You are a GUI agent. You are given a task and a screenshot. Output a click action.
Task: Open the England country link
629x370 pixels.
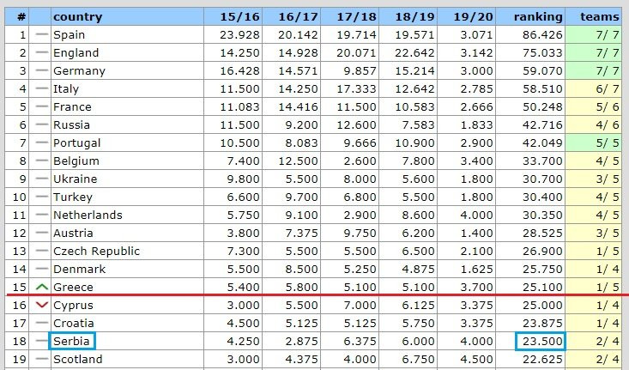(x=75, y=52)
